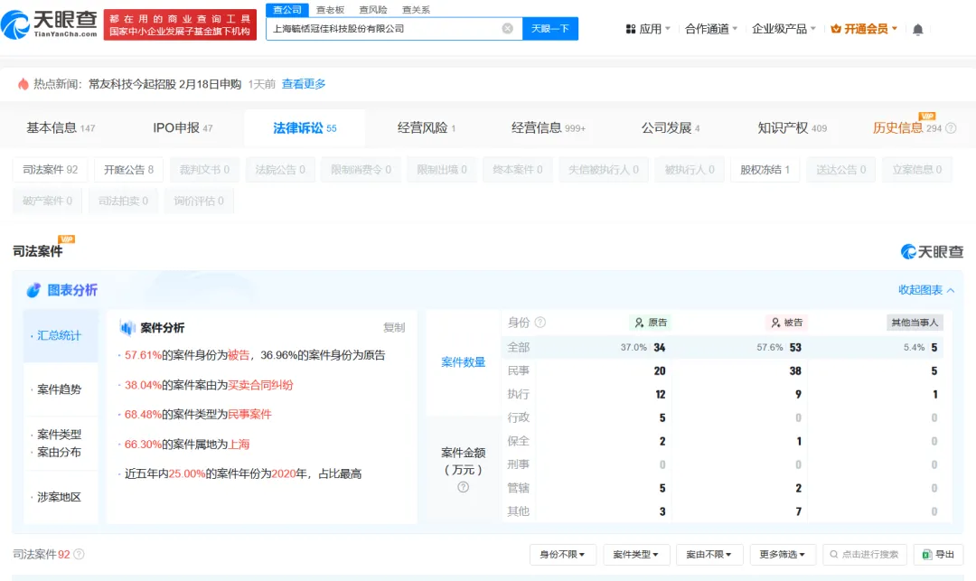The height and width of the screenshot is (581, 976).
Task: Switch to the 查老板 search tab
Action: coord(330,10)
